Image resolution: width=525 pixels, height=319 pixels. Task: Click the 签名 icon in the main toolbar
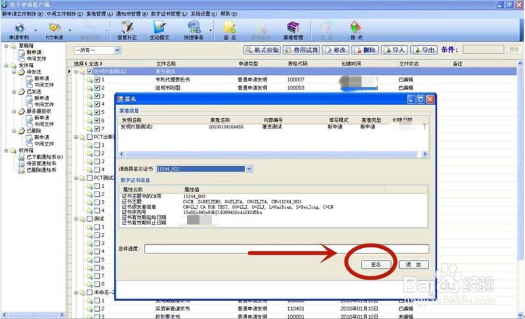tap(230, 31)
